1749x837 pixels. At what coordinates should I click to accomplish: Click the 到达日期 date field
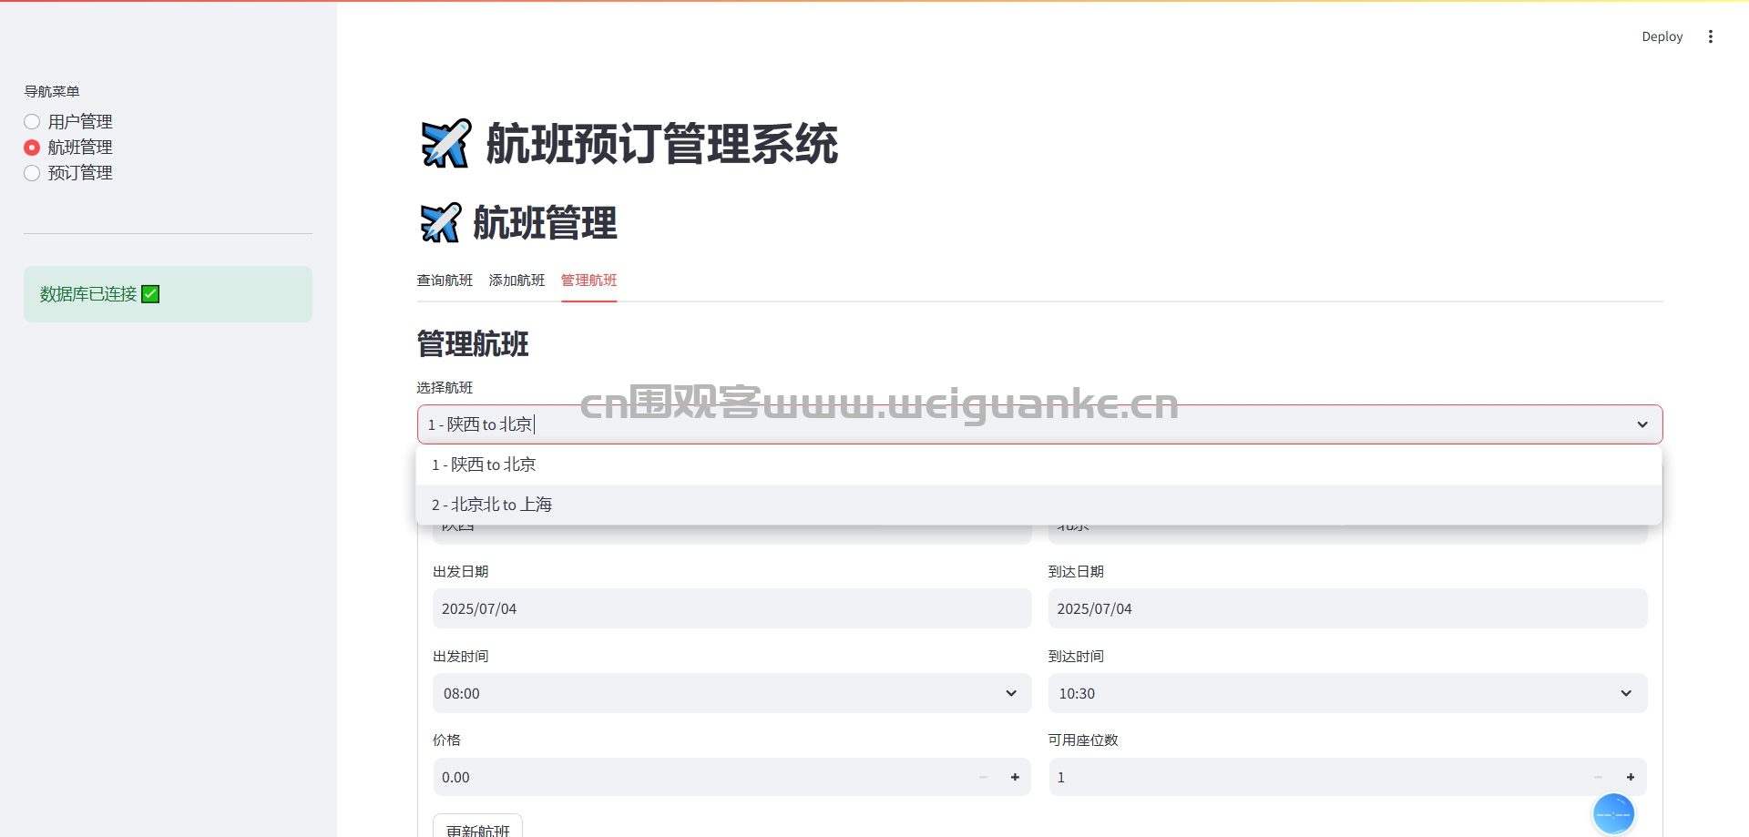click(1347, 608)
